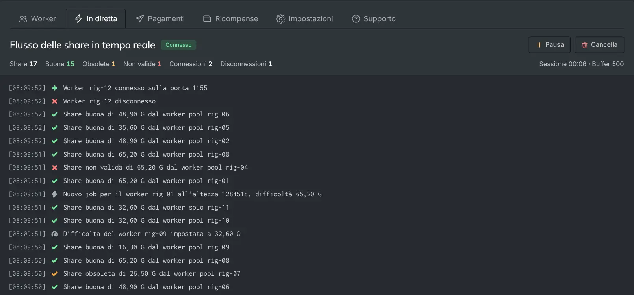Click the checkmark icon for 16,30 G rig-09 share
Viewport: 634px width, 295px height.
pyautogui.click(x=55, y=247)
